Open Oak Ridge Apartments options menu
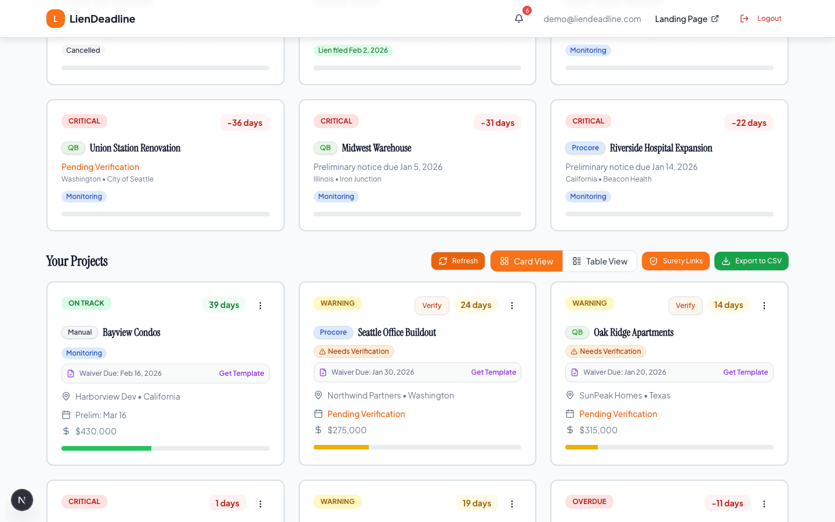Screen dimensions: 835x522 point(764,306)
